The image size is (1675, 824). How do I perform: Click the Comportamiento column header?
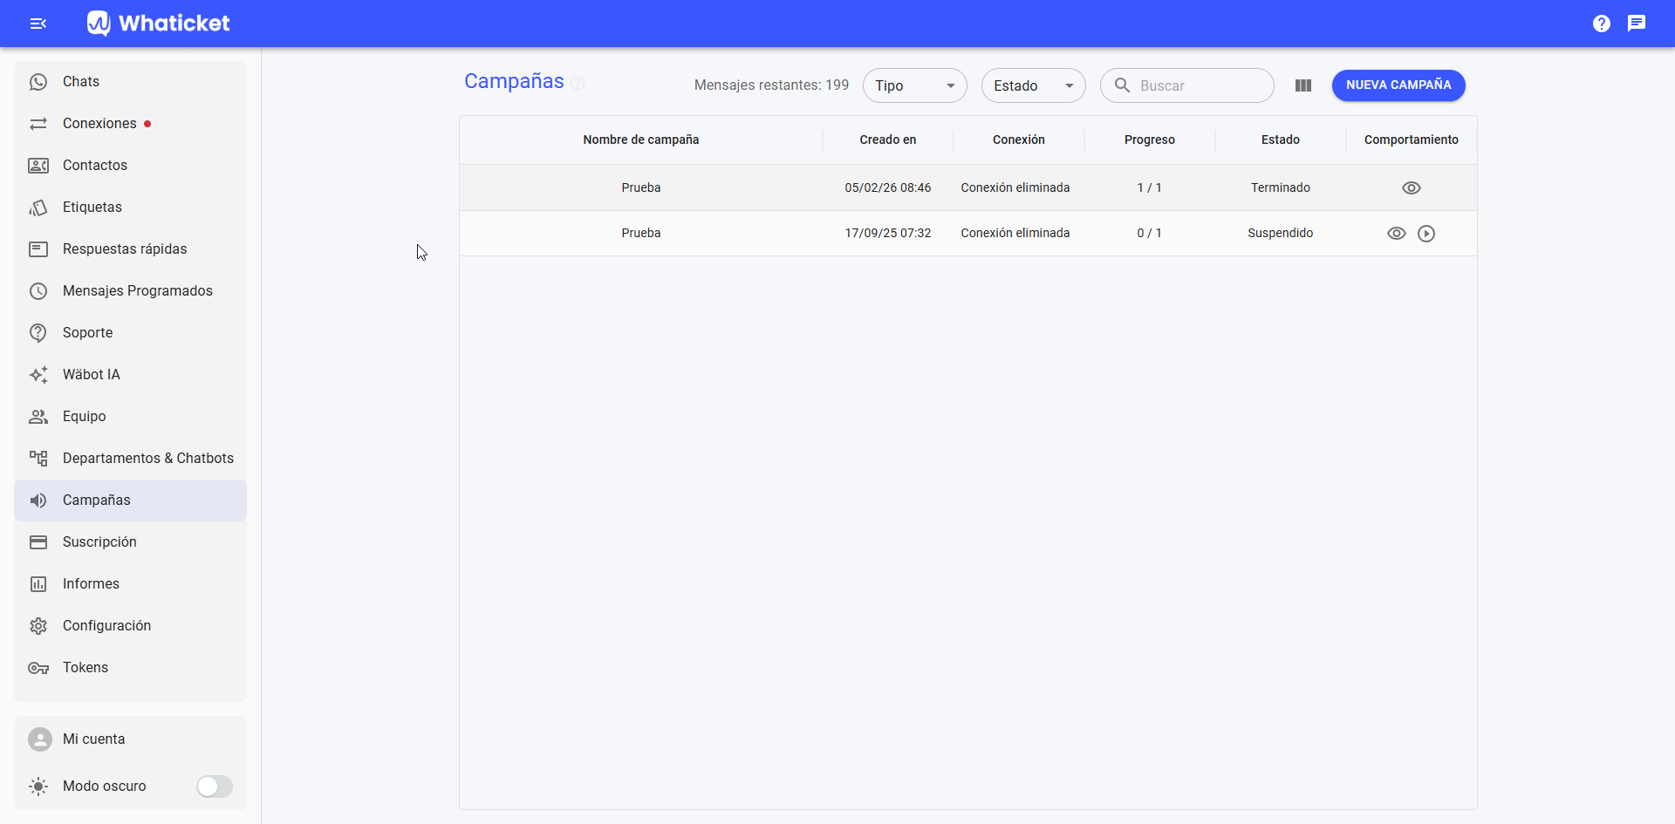point(1412,140)
